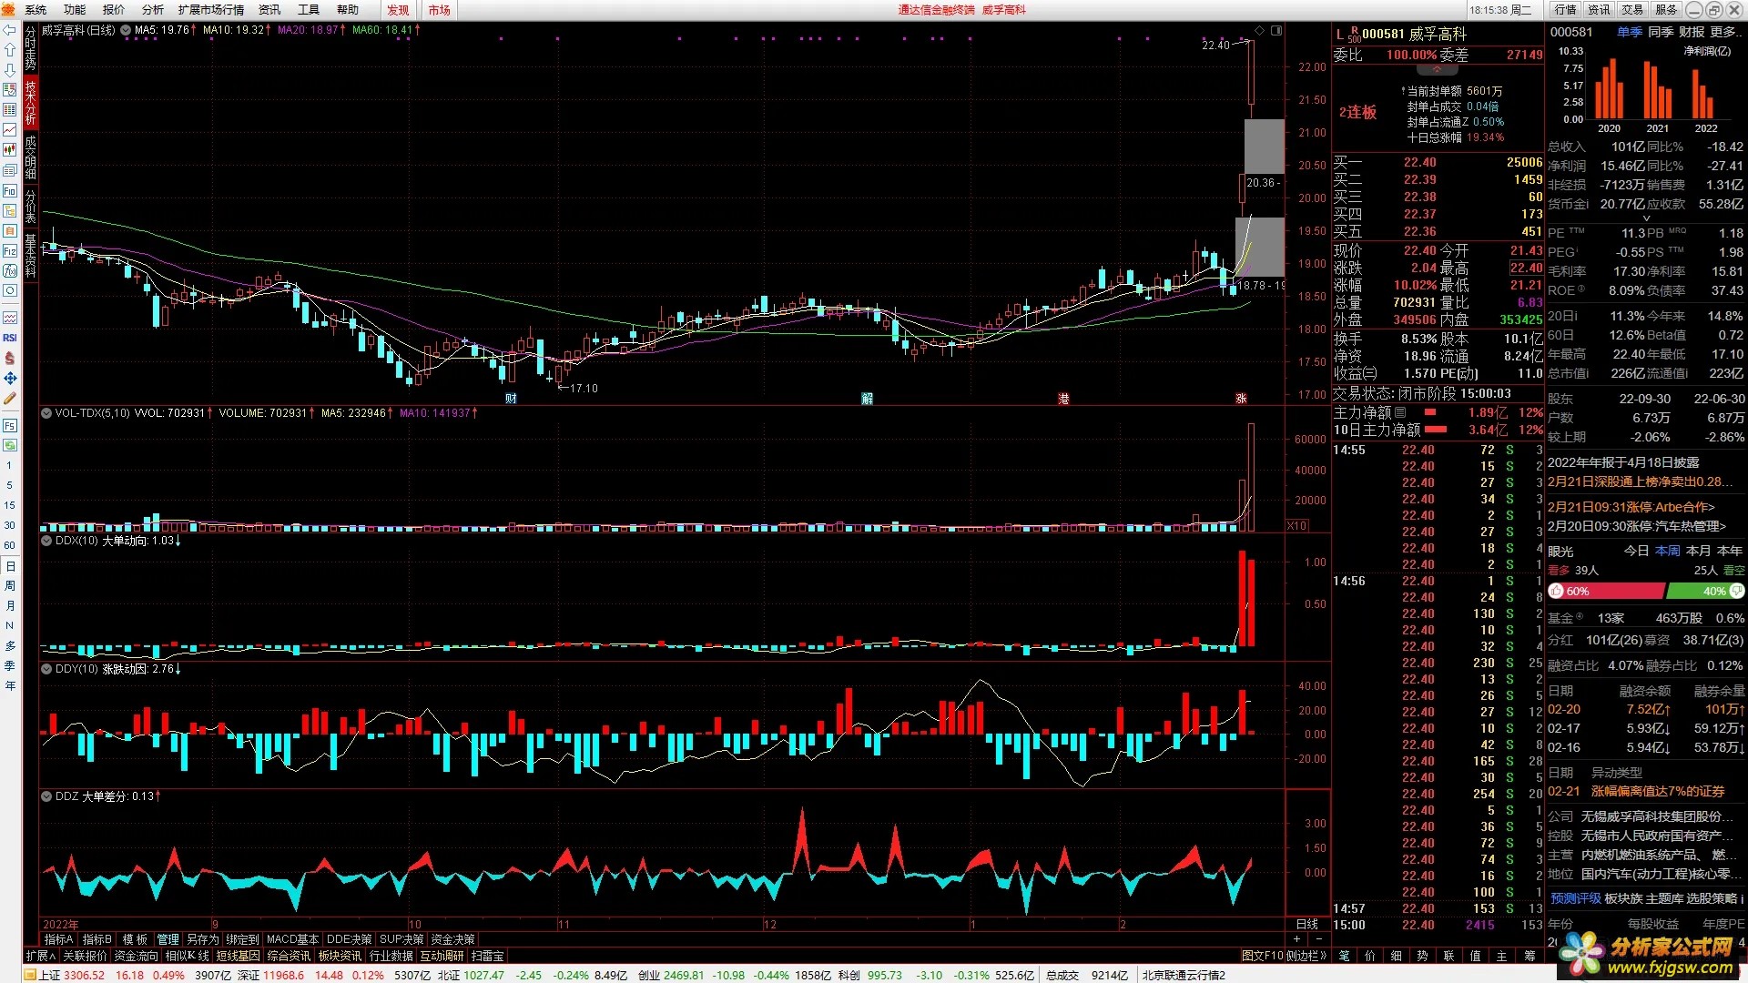Open the 系统 menu
The image size is (1748, 983).
pos(36,10)
